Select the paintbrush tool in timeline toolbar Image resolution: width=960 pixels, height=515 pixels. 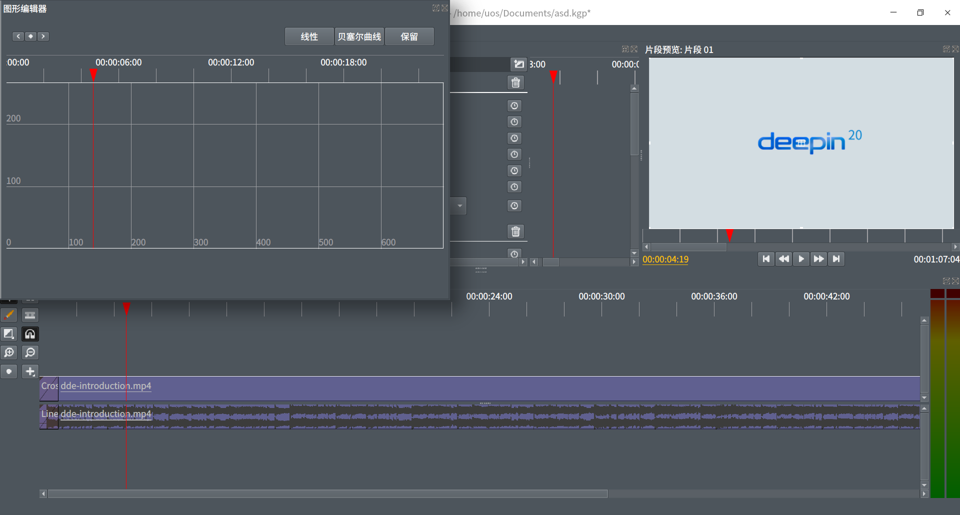9,315
